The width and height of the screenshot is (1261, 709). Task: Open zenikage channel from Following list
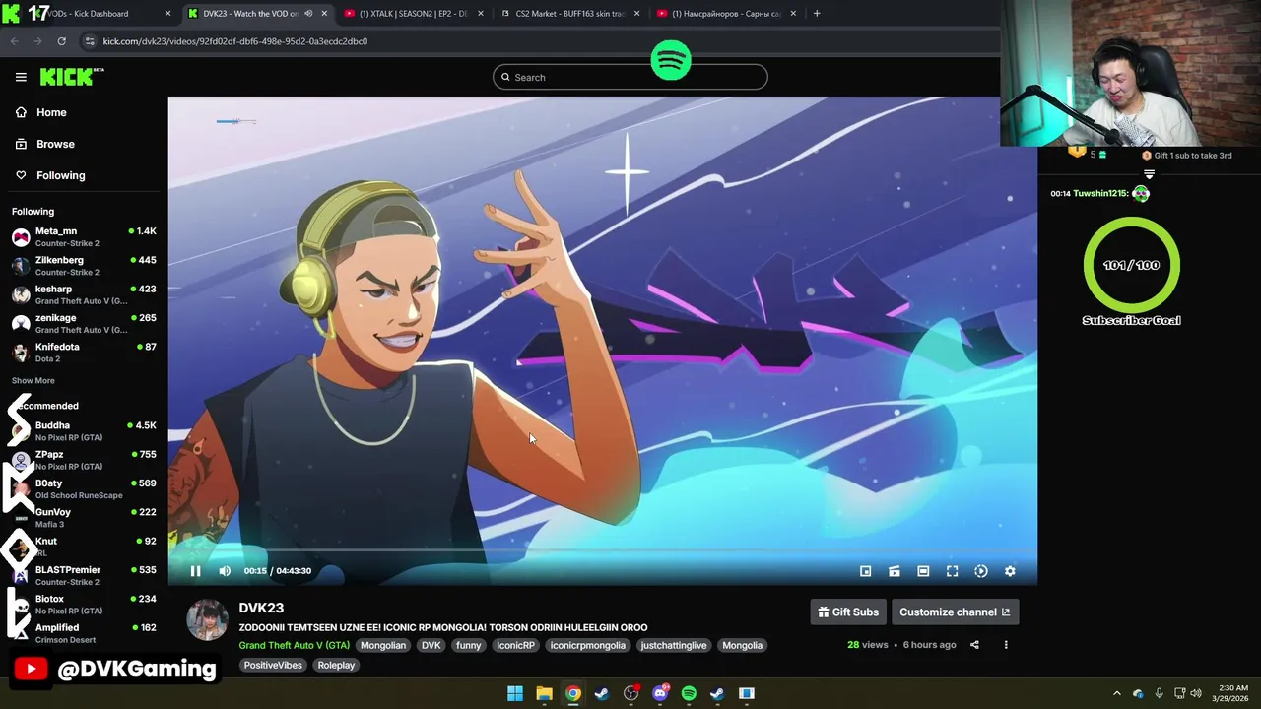(84, 324)
